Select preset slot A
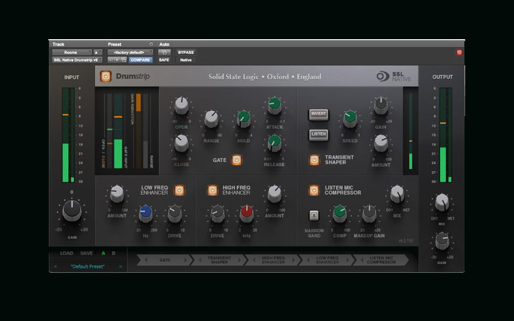514x321 pixels. pyautogui.click(x=103, y=253)
